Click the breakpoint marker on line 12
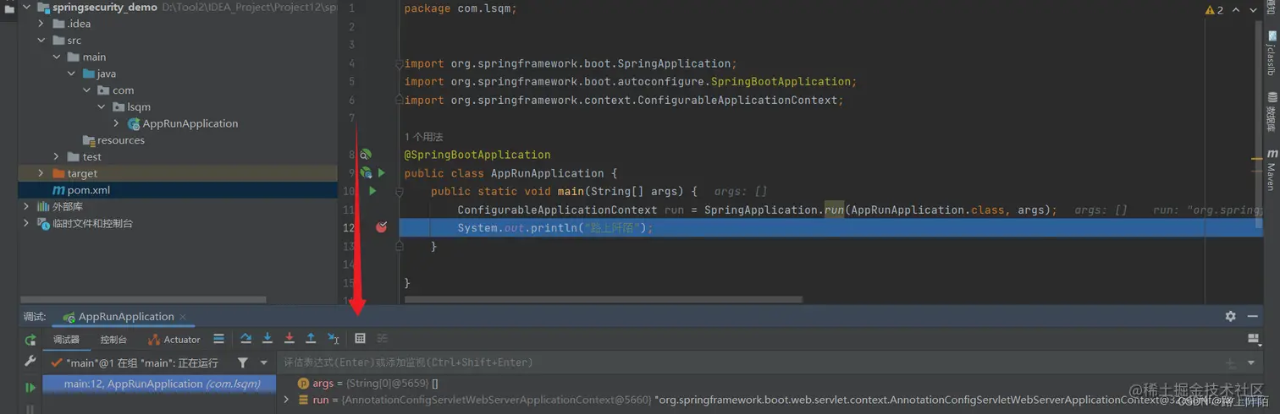The height and width of the screenshot is (414, 1280). pos(381,227)
